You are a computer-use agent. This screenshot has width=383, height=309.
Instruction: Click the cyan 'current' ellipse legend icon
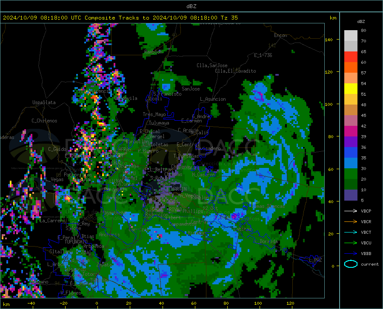(x=351, y=264)
